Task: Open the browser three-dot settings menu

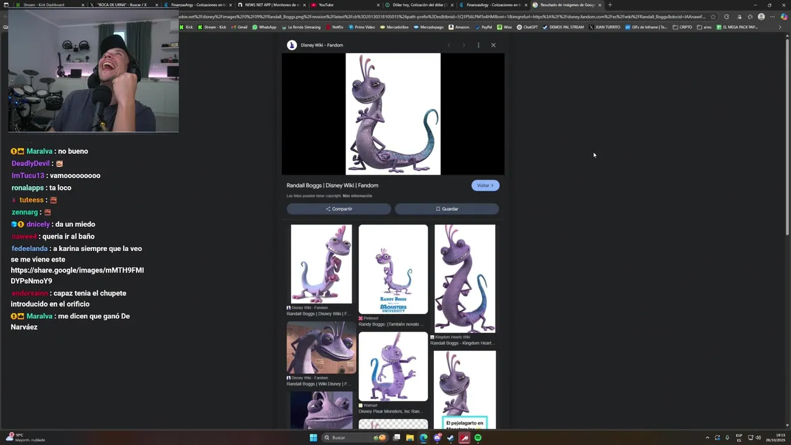Action: point(772,17)
